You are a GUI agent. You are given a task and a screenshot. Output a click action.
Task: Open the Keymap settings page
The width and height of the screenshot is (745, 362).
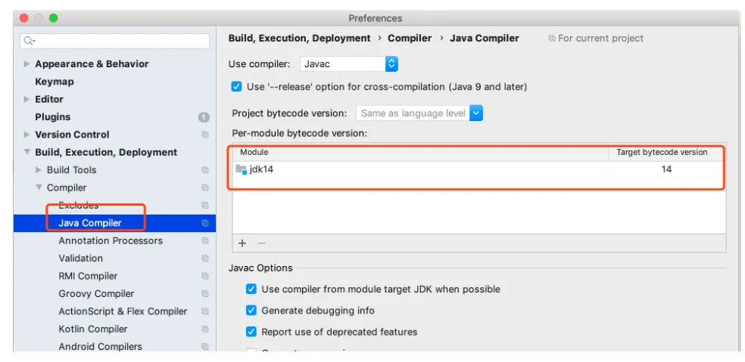(55, 82)
